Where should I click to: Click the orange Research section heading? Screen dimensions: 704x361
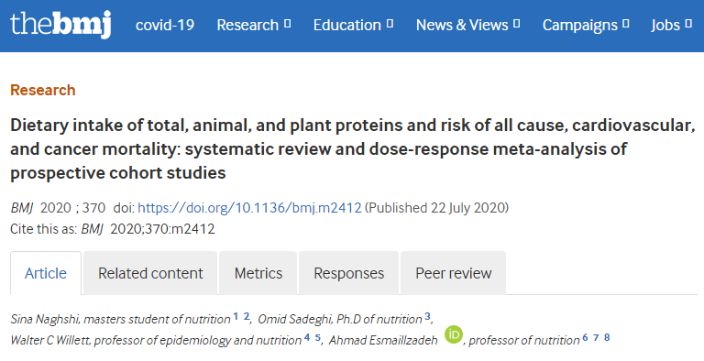[43, 90]
